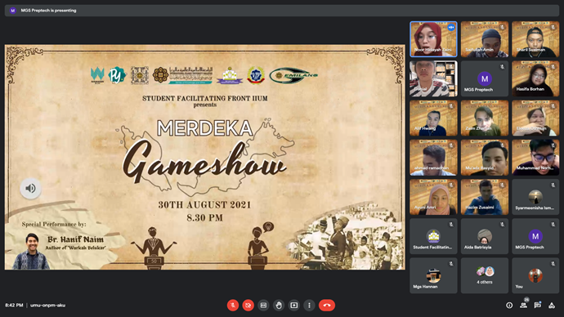Click the mic-off icon on Mgs Hannan tile

point(451,264)
